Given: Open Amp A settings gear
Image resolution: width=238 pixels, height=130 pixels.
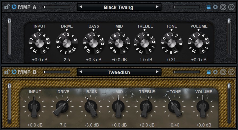Looking at the screenshot, I should (215, 7).
